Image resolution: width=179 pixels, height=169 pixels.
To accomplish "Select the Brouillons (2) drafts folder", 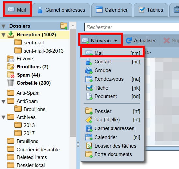I will tap(28, 67).
